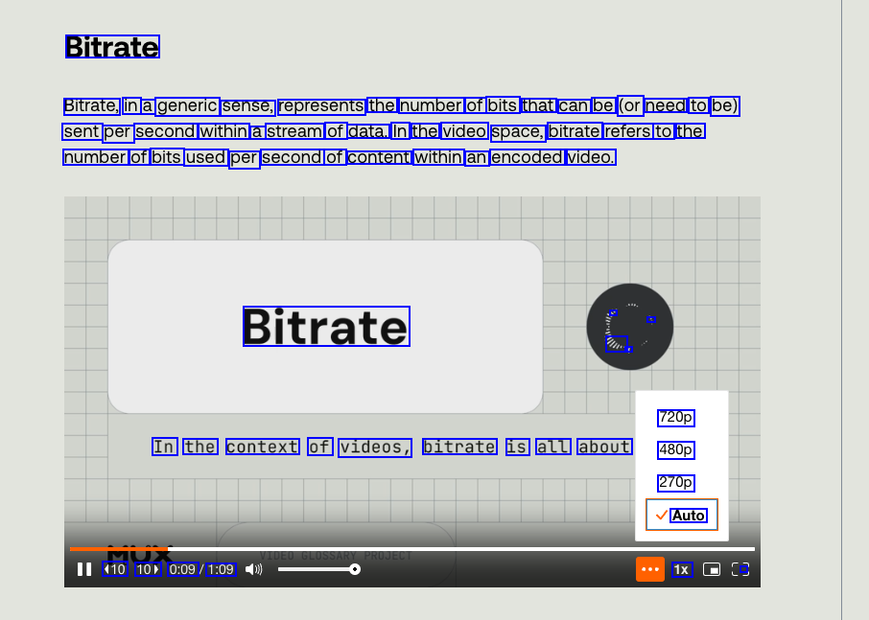Image resolution: width=869 pixels, height=620 pixels.
Task: Select 480p video quality
Action: [x=676, y=450]
